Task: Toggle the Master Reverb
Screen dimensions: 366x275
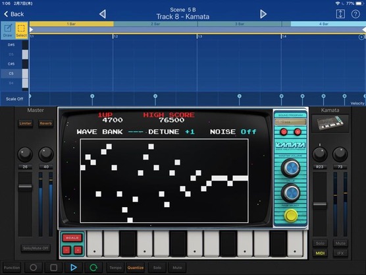Action: click(x=46, y=123)
